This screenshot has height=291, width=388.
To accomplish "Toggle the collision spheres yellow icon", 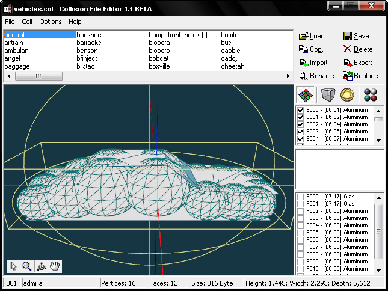I will pyautogui.click(x=347, y=95).
